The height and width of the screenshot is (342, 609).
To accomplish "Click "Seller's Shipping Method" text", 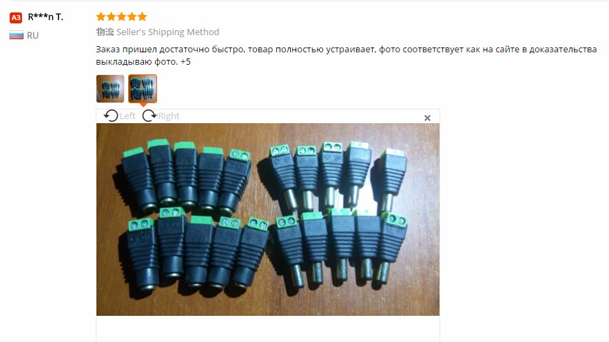I will (168, 32).
